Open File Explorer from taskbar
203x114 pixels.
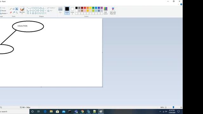click(x=51, y=111)
